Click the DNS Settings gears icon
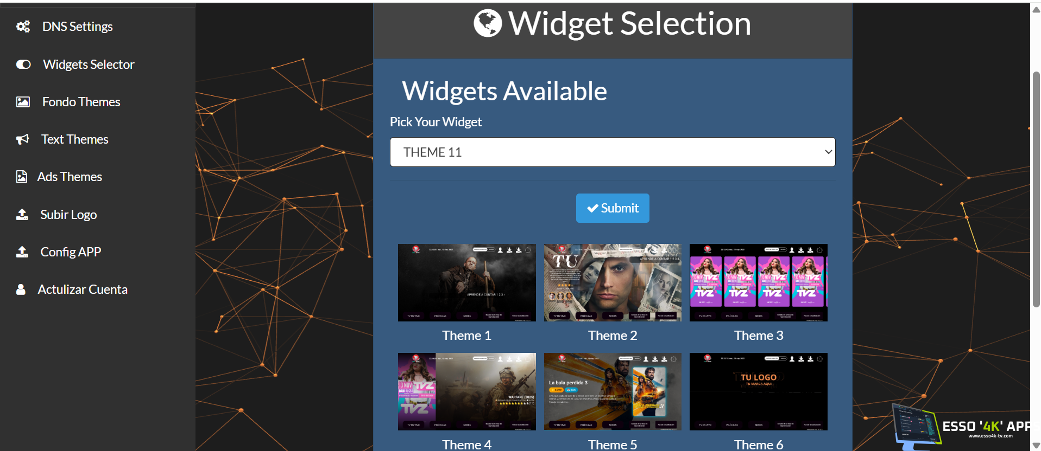 point(23,27)
